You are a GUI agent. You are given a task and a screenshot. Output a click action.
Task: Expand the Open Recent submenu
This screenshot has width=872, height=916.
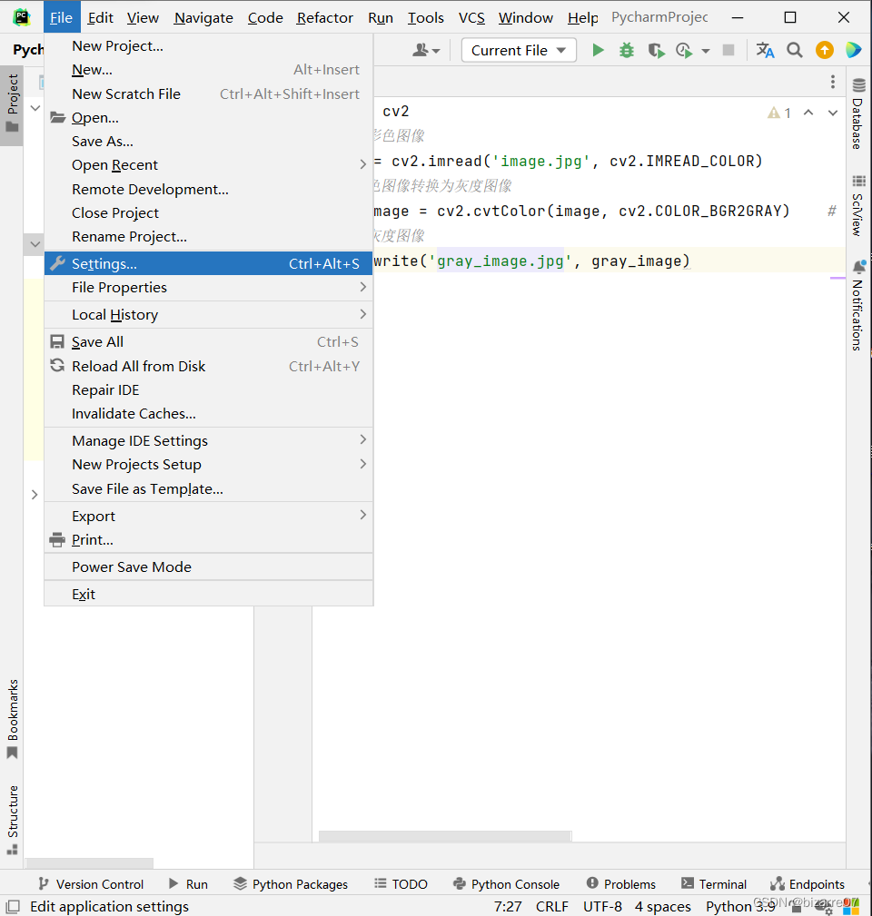pos(209,165)
